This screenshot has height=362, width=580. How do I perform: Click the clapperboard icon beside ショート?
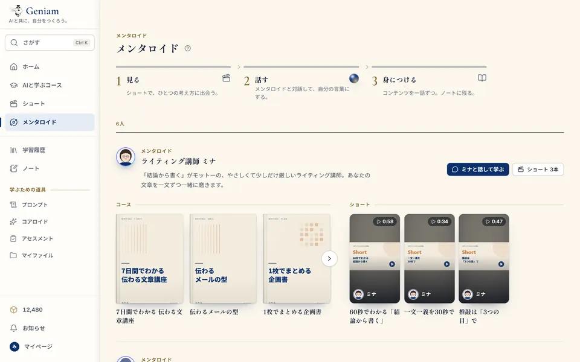pos(14,103)
